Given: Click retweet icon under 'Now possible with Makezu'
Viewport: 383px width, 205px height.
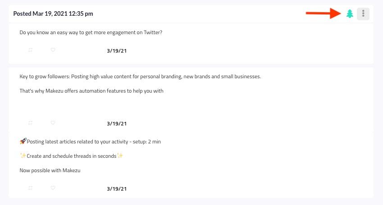Looking at the screenshot, I should coord(30,188).
